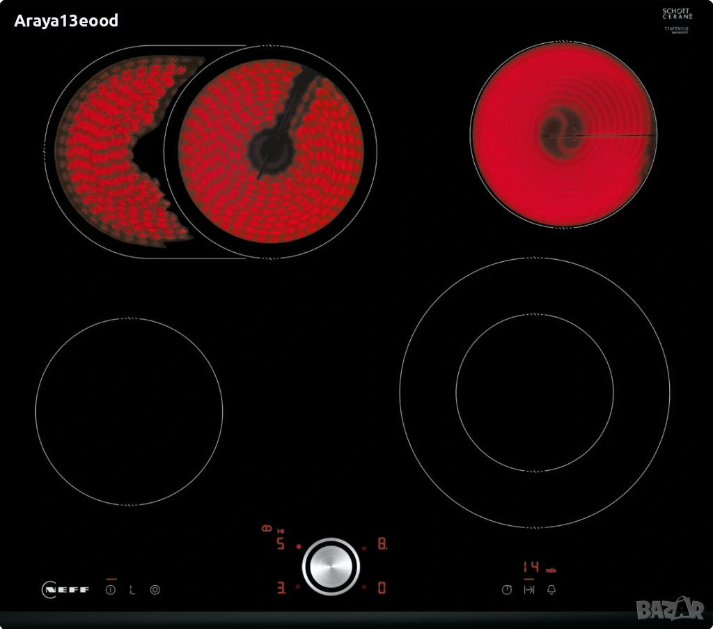Viewport: 713px width, 629px height.
Task: Tap the 14 min timer readout
Action: pyautogui.click(x=533, y=567)
